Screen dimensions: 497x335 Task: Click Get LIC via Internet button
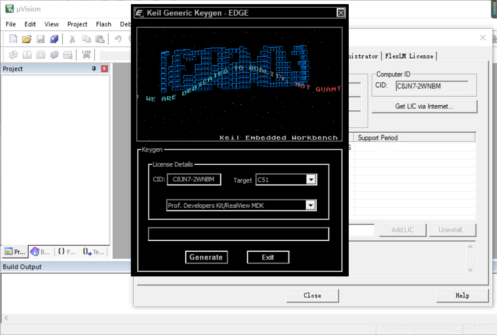click(424, 107)
